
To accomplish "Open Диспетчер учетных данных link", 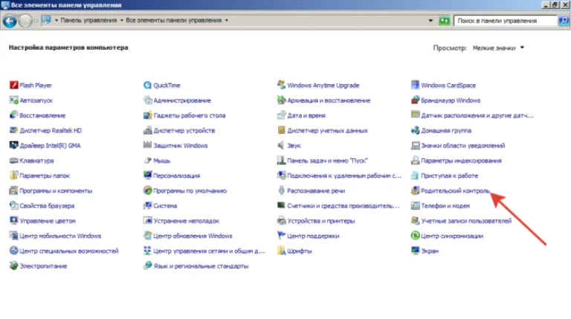I will [x=327, y=130].
